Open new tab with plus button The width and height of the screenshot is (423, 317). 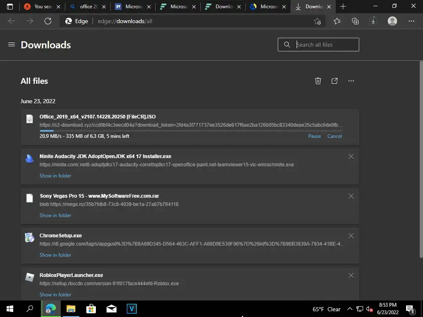point(343,7)
